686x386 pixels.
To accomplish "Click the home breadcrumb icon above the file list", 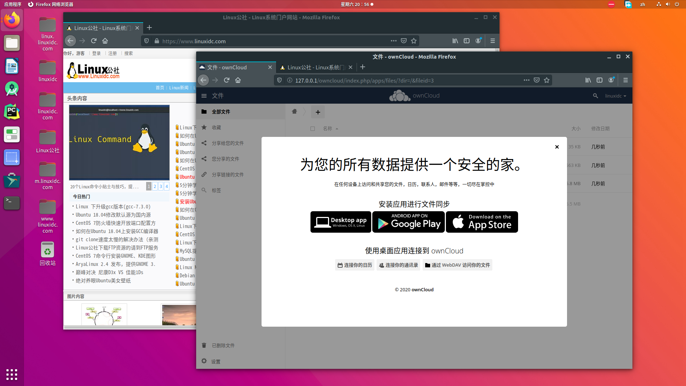I will point(294,112).
